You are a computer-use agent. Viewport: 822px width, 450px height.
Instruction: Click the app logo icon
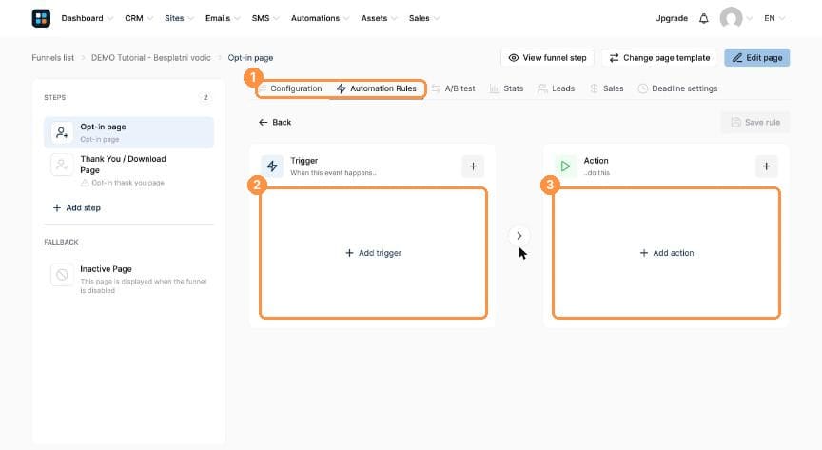(41, 18)
